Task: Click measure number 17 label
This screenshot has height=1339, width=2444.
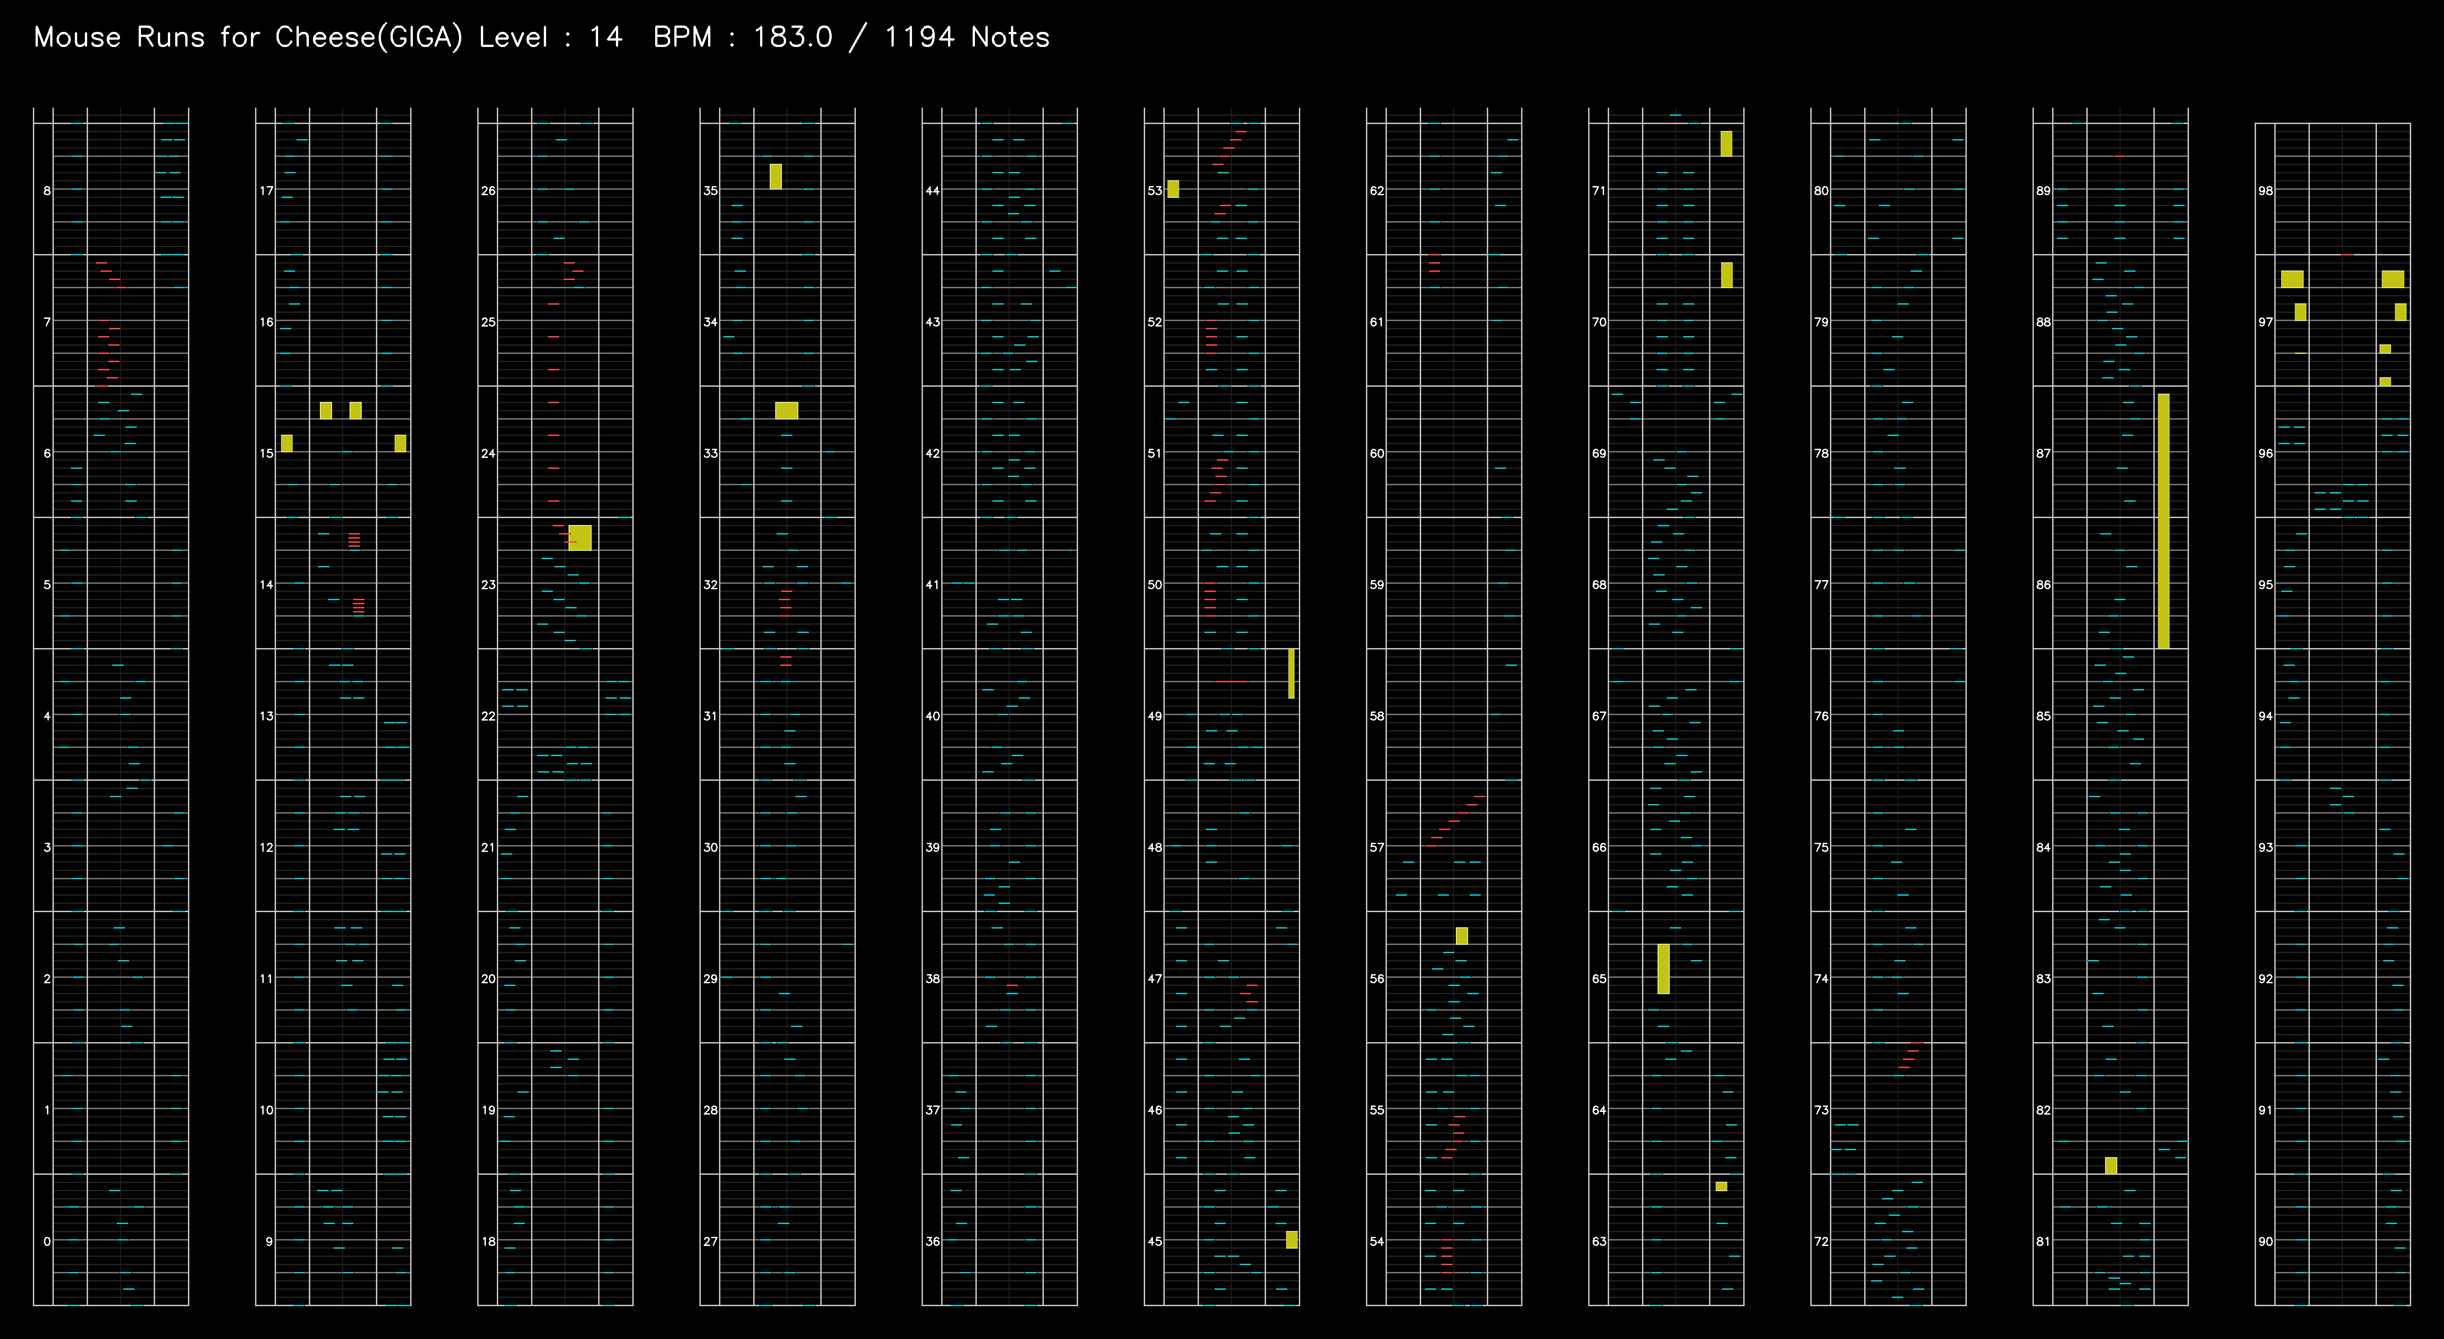Action: point(266,191)
